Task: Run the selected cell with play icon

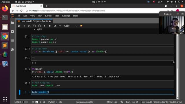Action: pyautogui.click(x=45, y=26)
